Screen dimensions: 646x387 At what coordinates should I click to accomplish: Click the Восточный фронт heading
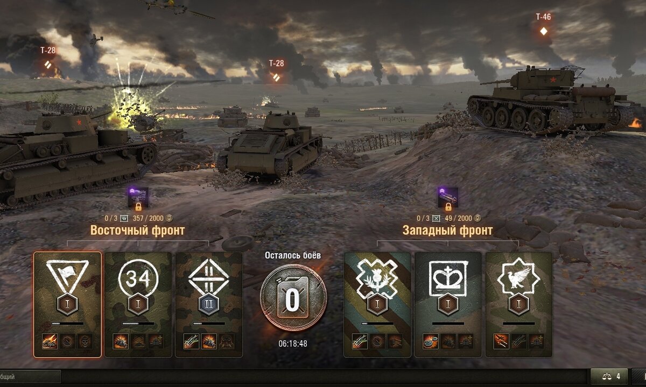pos(138,231)
